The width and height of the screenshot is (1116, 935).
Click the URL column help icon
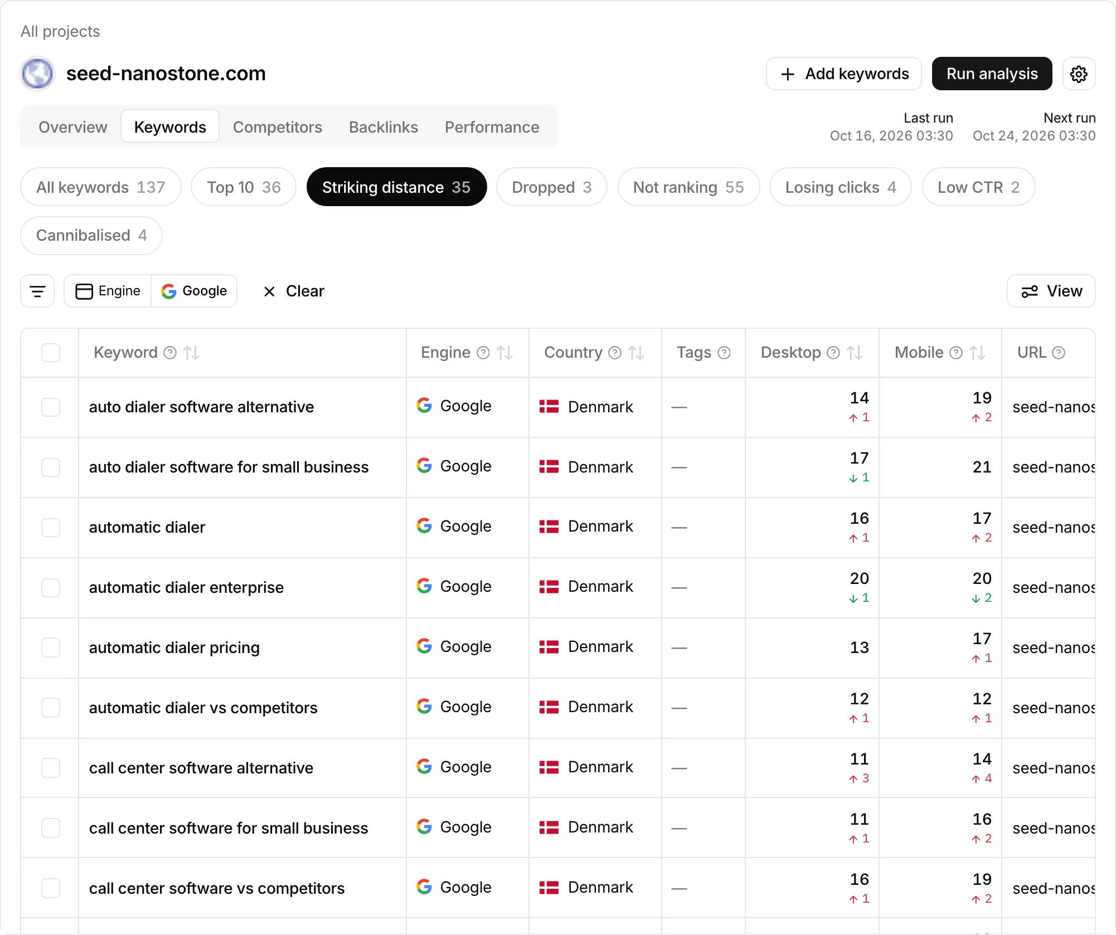[x=1059, y=353]
